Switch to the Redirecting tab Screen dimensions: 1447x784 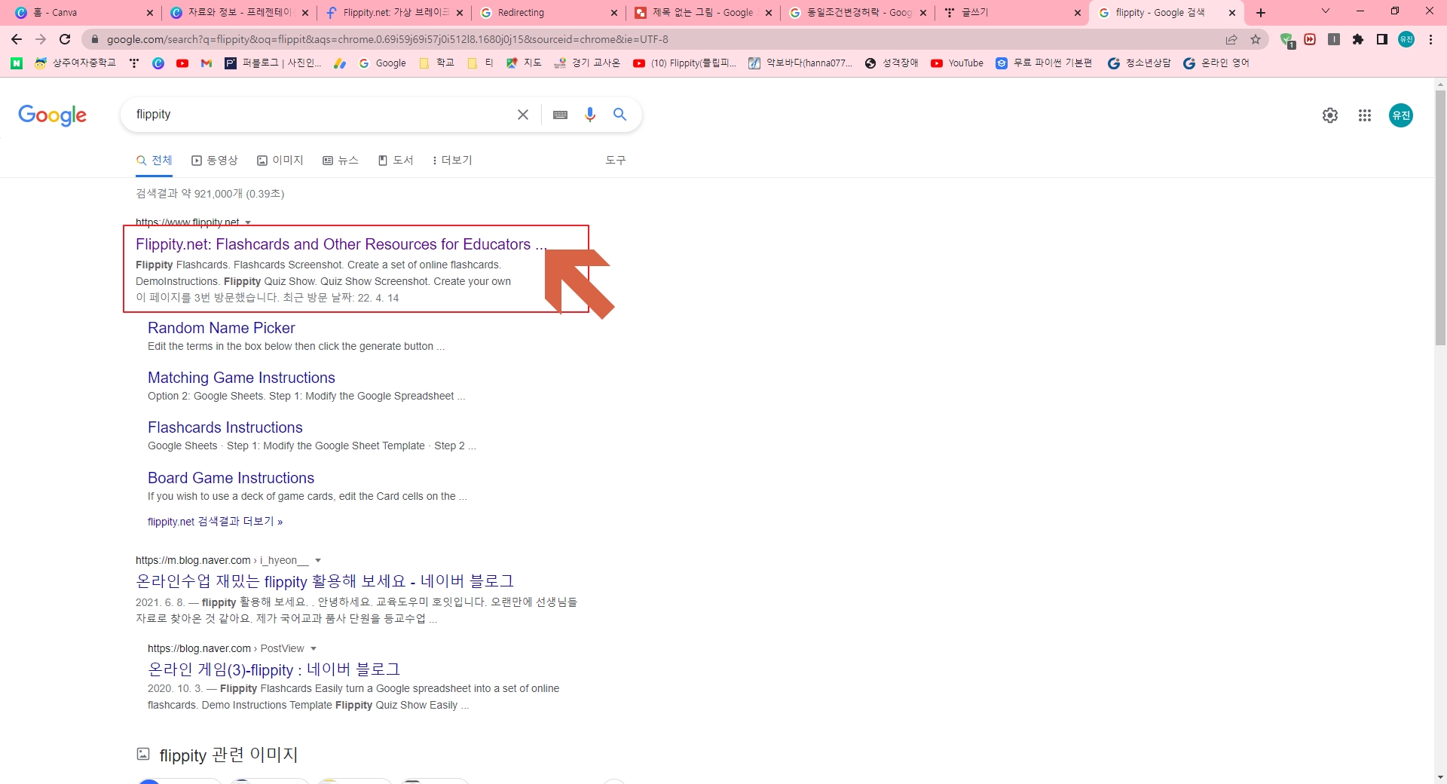tap(549, 13)
